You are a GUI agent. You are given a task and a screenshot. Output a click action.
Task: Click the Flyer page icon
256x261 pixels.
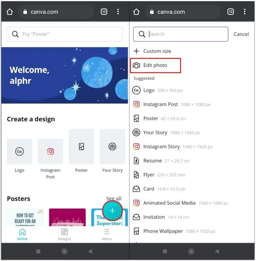pos(136,175)
